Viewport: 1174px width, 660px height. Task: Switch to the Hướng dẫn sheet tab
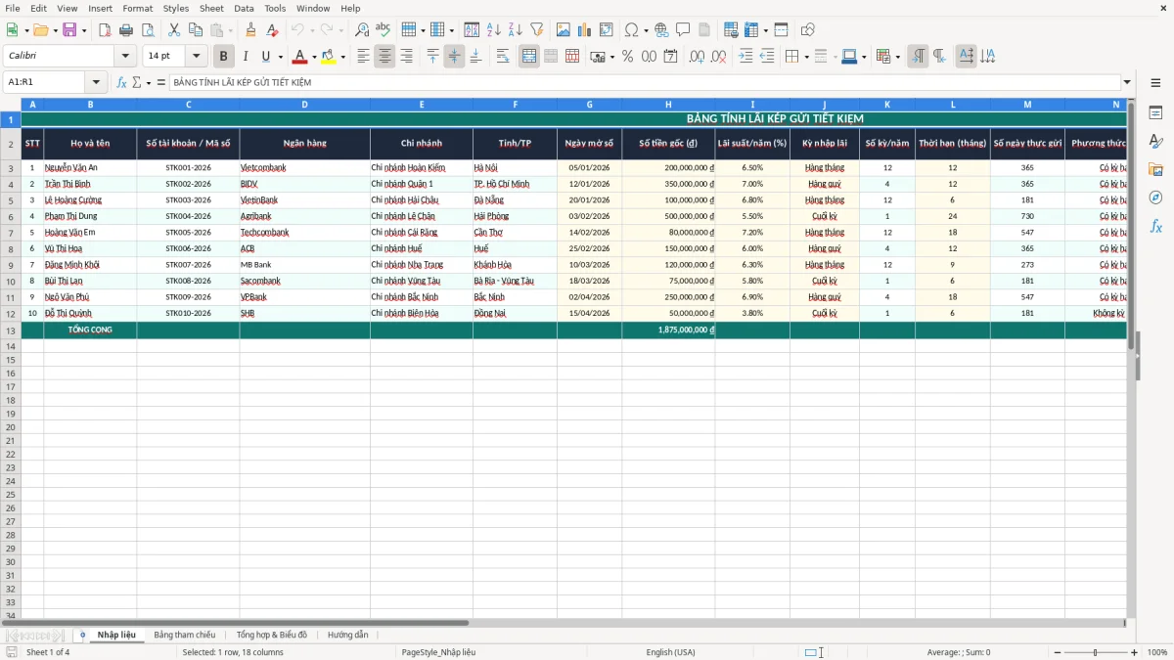348,635
